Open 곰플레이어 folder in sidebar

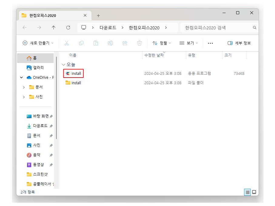tap(40, 184)
